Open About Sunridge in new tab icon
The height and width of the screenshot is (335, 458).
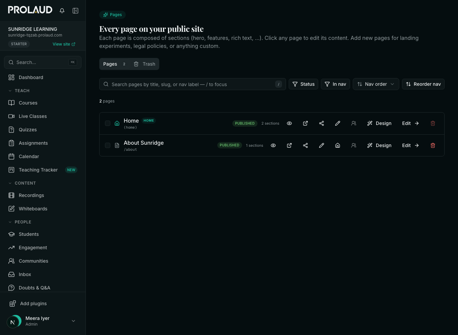(x=289, y=145)
